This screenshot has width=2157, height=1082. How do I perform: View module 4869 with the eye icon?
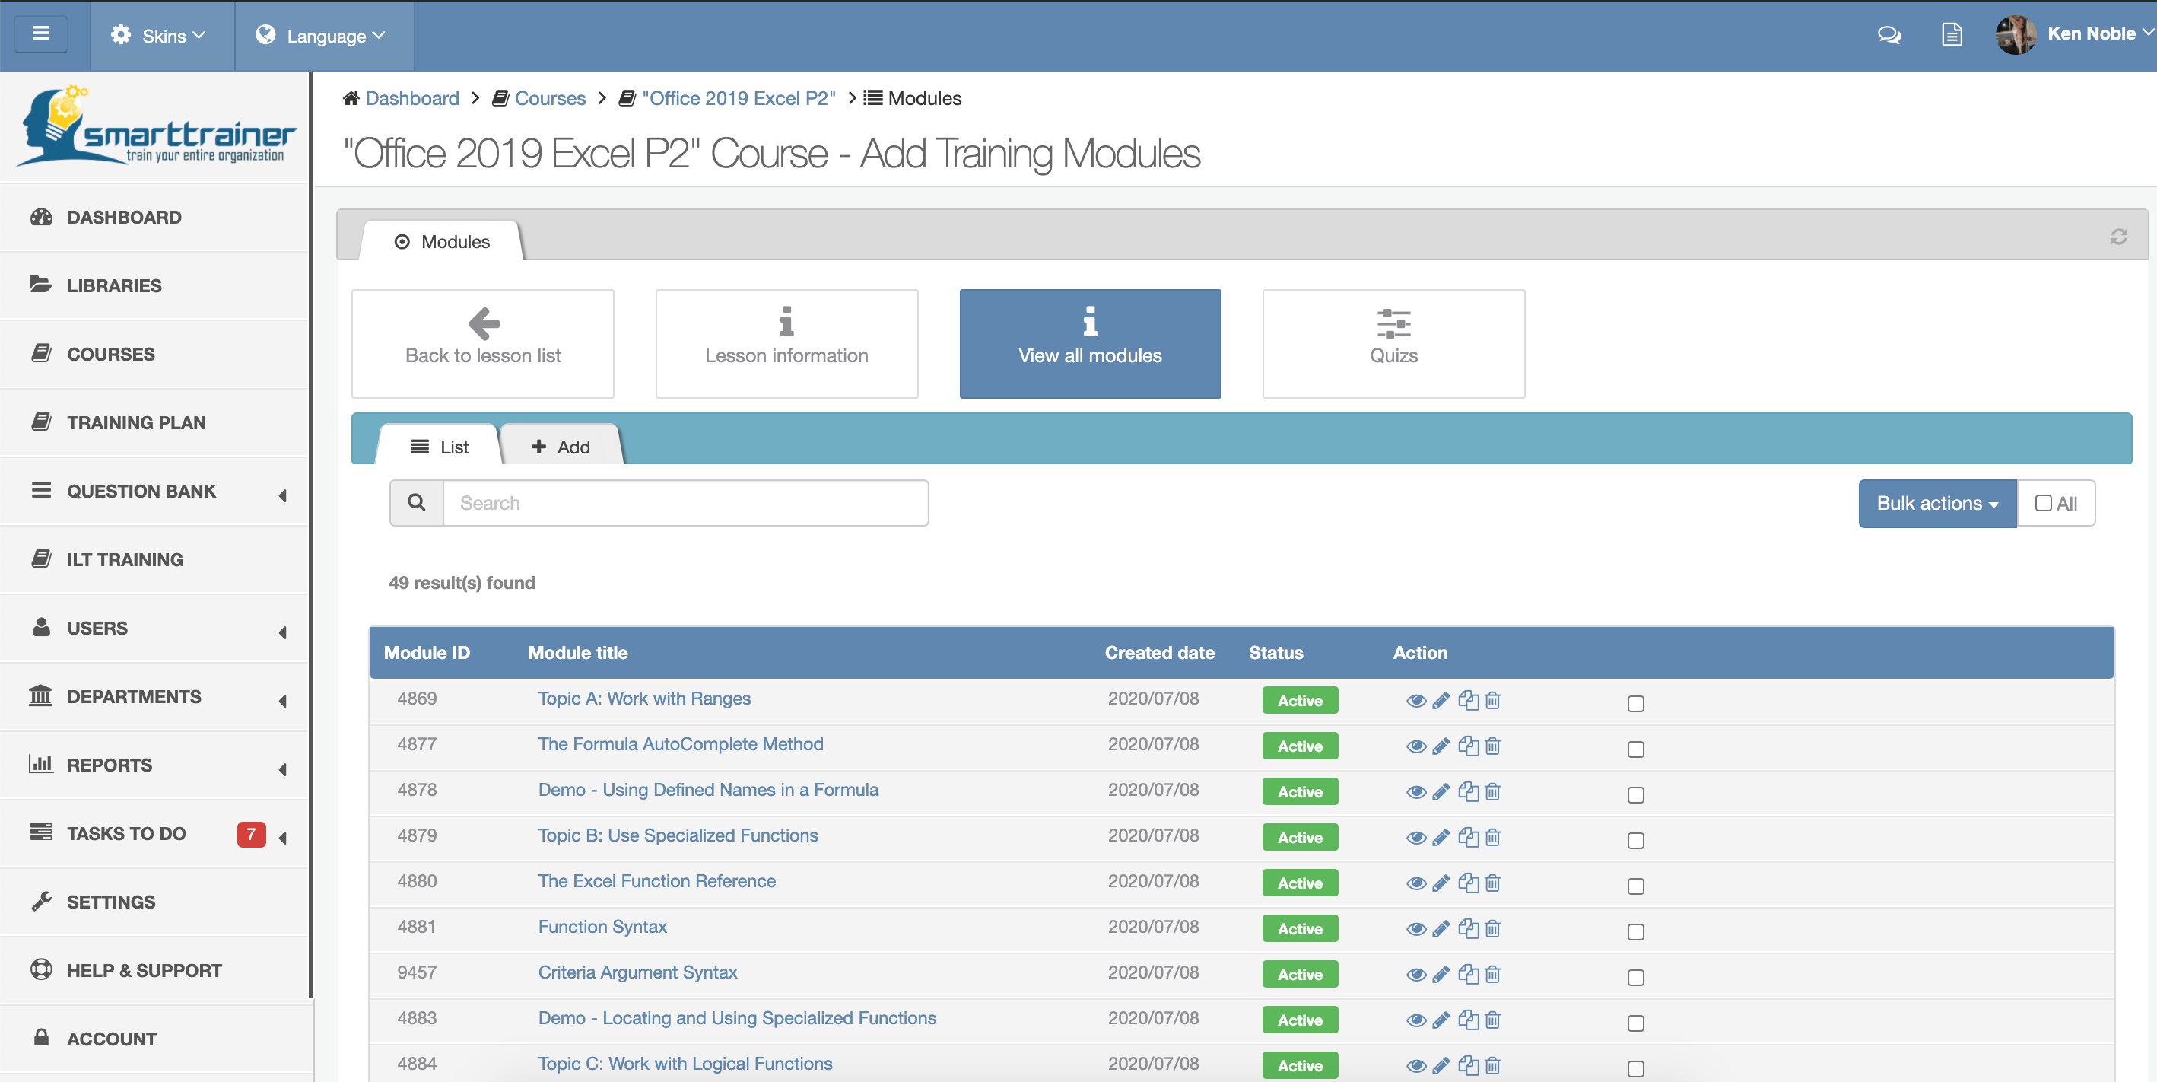[x=1416, y=701]
